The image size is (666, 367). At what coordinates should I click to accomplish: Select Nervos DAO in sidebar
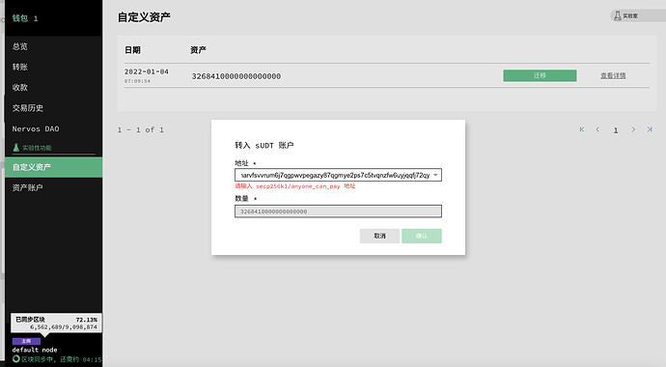point(36,128)
